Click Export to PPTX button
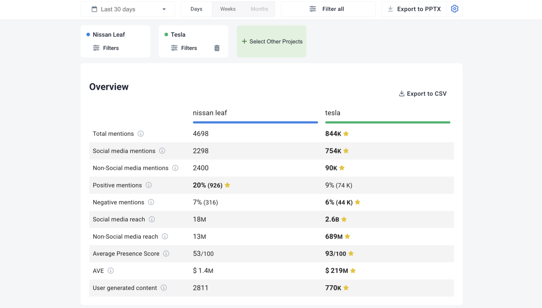542x308 pixels. point(414,9)
